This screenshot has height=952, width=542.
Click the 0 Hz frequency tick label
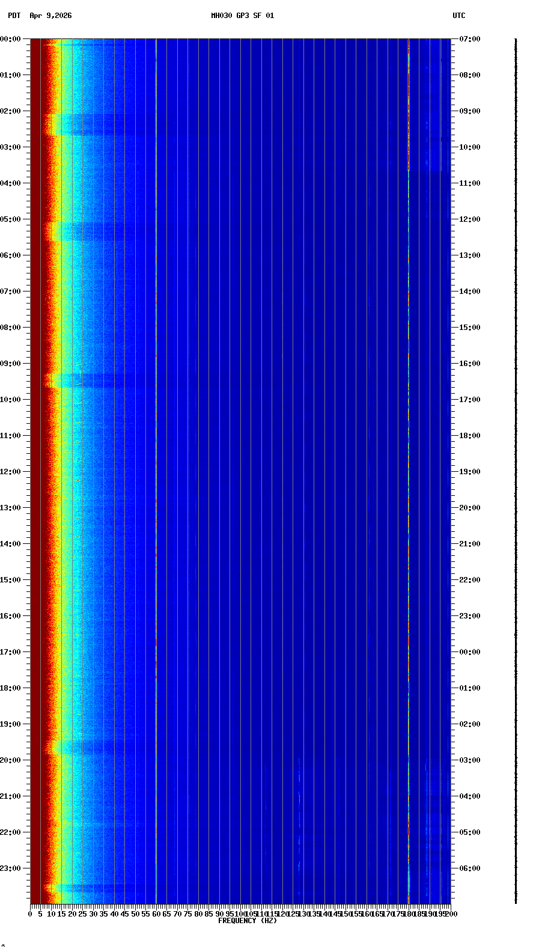coord(30,914)
